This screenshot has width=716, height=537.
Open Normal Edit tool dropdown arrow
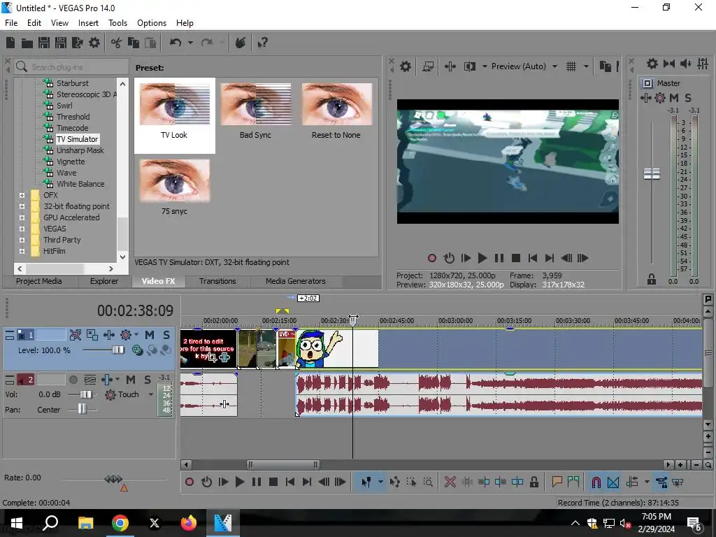click(380, 482)
